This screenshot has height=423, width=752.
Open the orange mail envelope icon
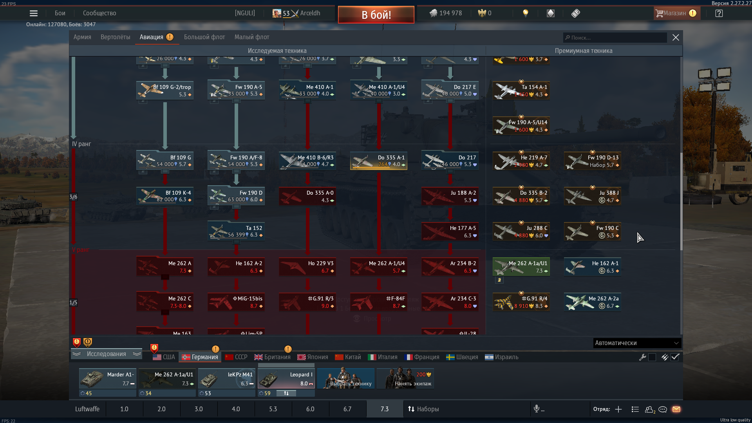[676, 409]
